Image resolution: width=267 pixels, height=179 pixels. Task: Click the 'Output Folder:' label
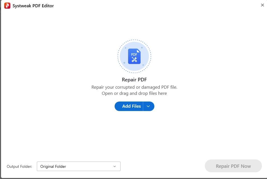19,166
